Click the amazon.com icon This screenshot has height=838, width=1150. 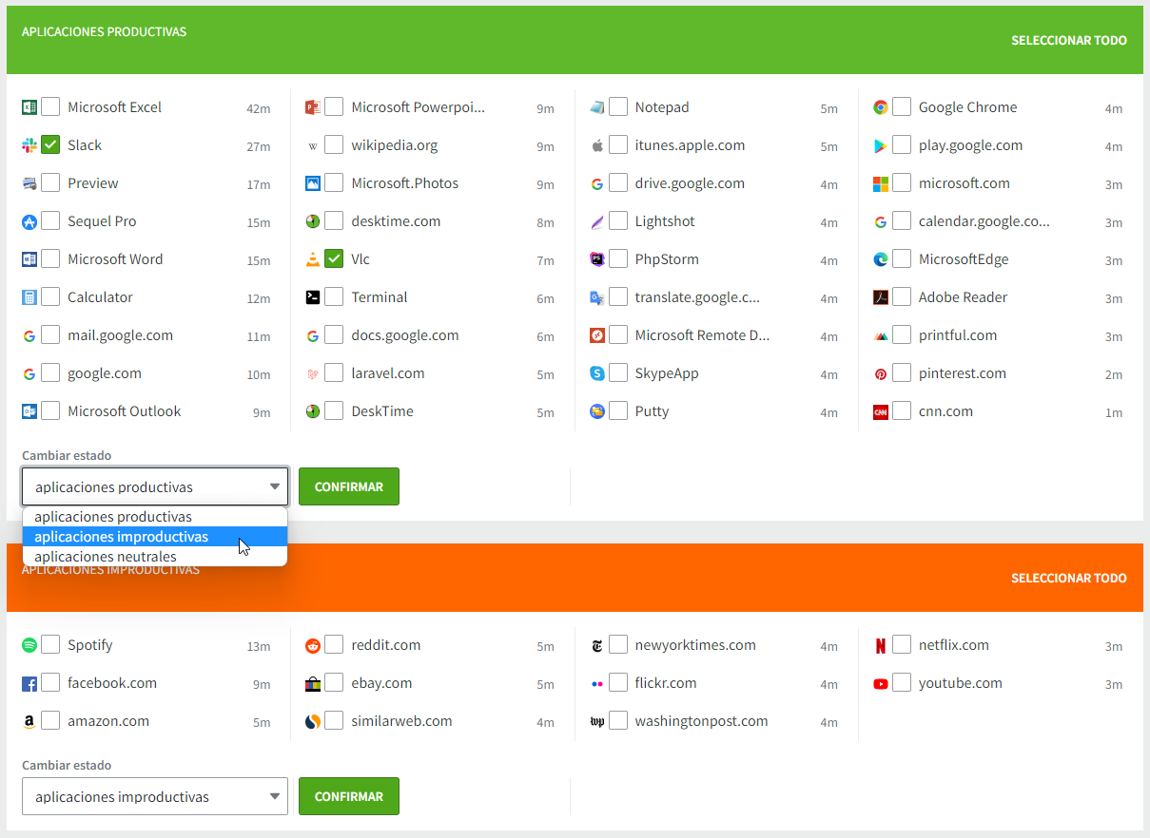(29, 721)
